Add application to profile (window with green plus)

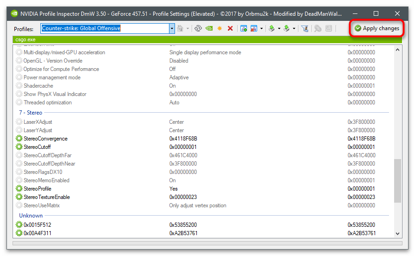tap(244, 28)
